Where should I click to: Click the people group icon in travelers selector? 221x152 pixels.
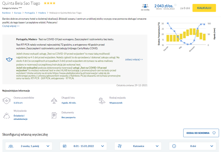tap(11, 146)
